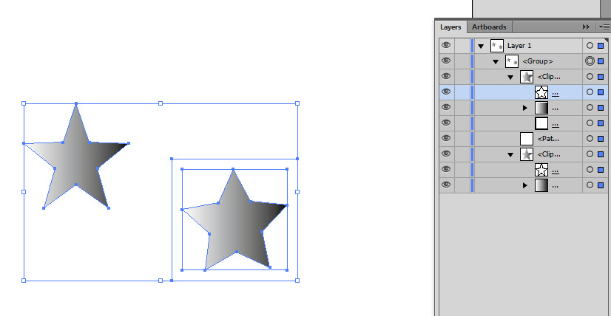The image size is (611, 316).
Task: Select the 'Layer 1' name text
Action: tap(519, 46)
